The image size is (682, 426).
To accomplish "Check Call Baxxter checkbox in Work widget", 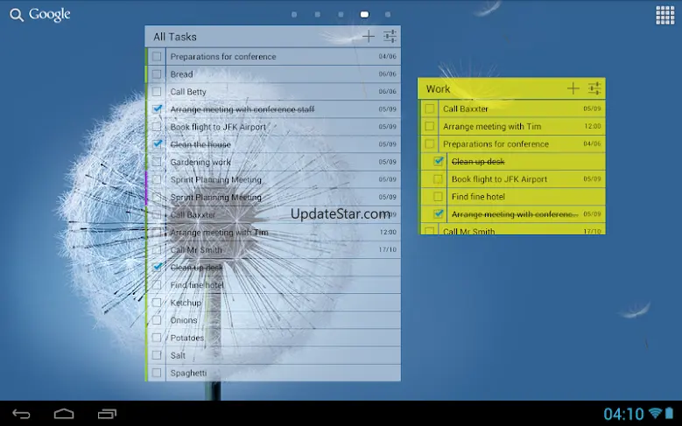I will 429,108.
